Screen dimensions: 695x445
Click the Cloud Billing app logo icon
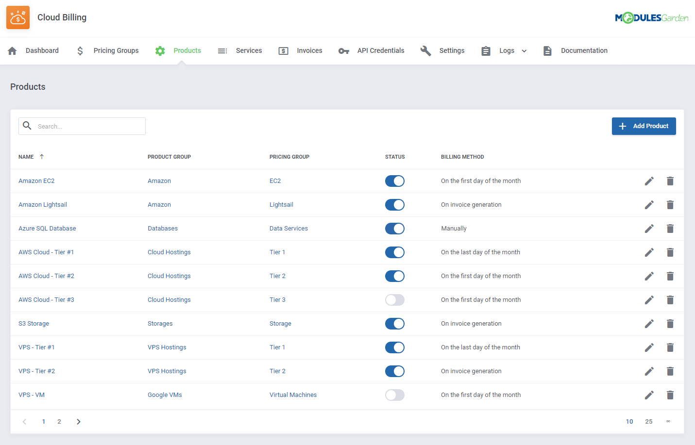(x=18, y=17)
